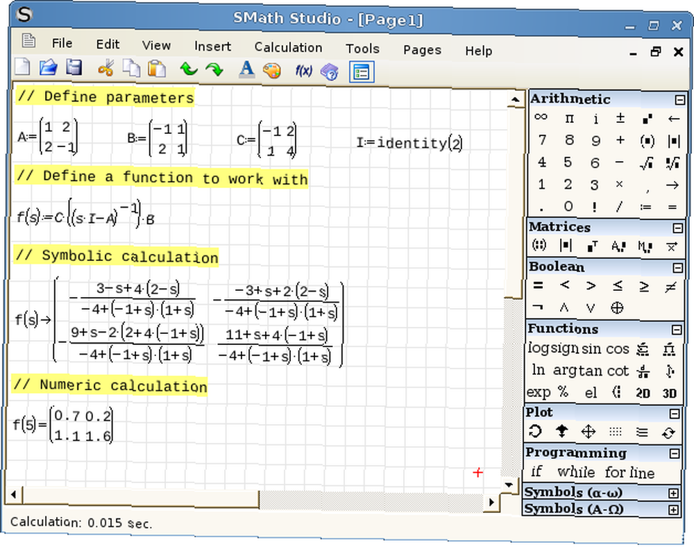Screen dimensions: 694x547
Task: Undo last action with green arrow
Action: click(x=189, y=69)
